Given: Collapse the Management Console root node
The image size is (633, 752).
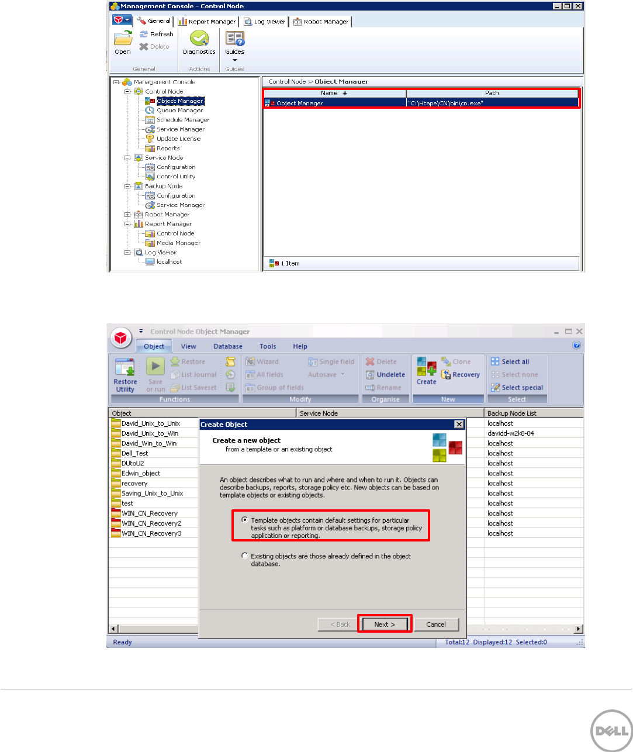Looking at the screenshot, I should 116,82.
